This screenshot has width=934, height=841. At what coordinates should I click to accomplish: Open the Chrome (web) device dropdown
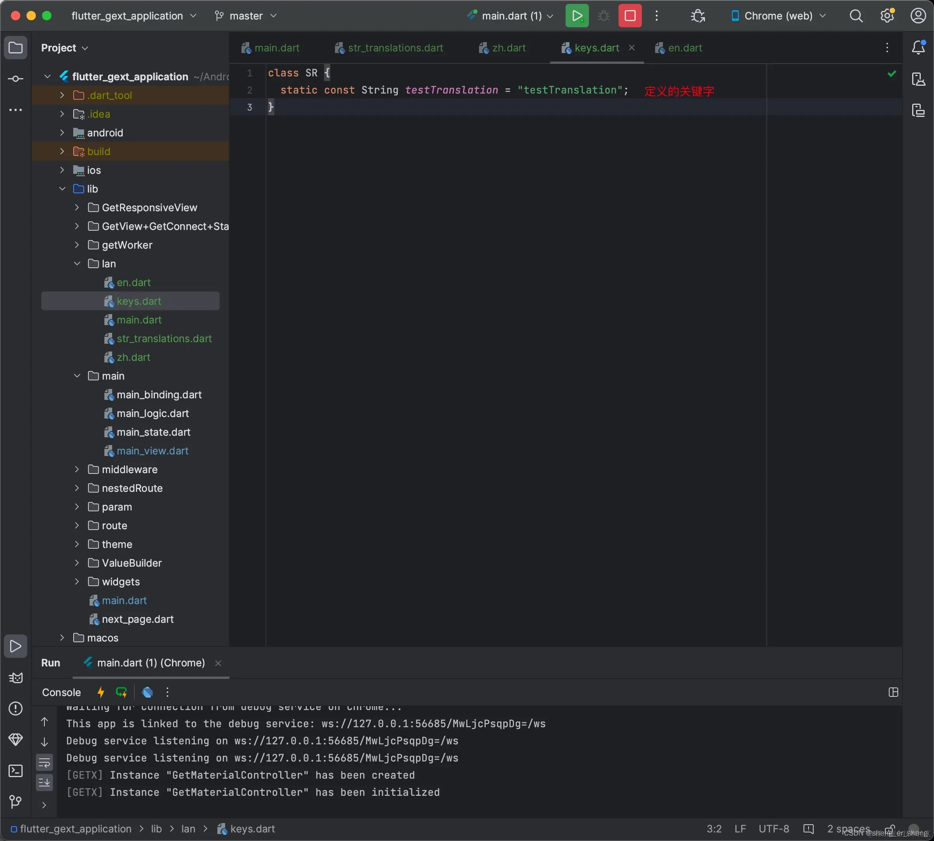pyautogui.click(x=778, y=16)
